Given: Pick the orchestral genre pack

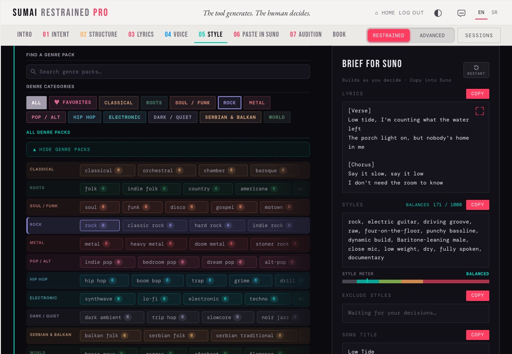Looking at the screenshot, I should (x=167, y=170).
